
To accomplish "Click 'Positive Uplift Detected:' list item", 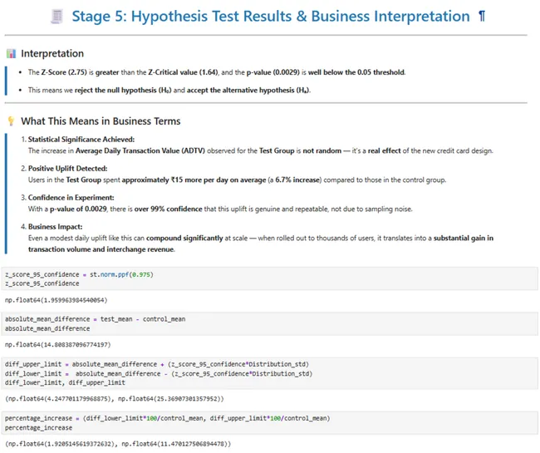I will pos(68,169).
